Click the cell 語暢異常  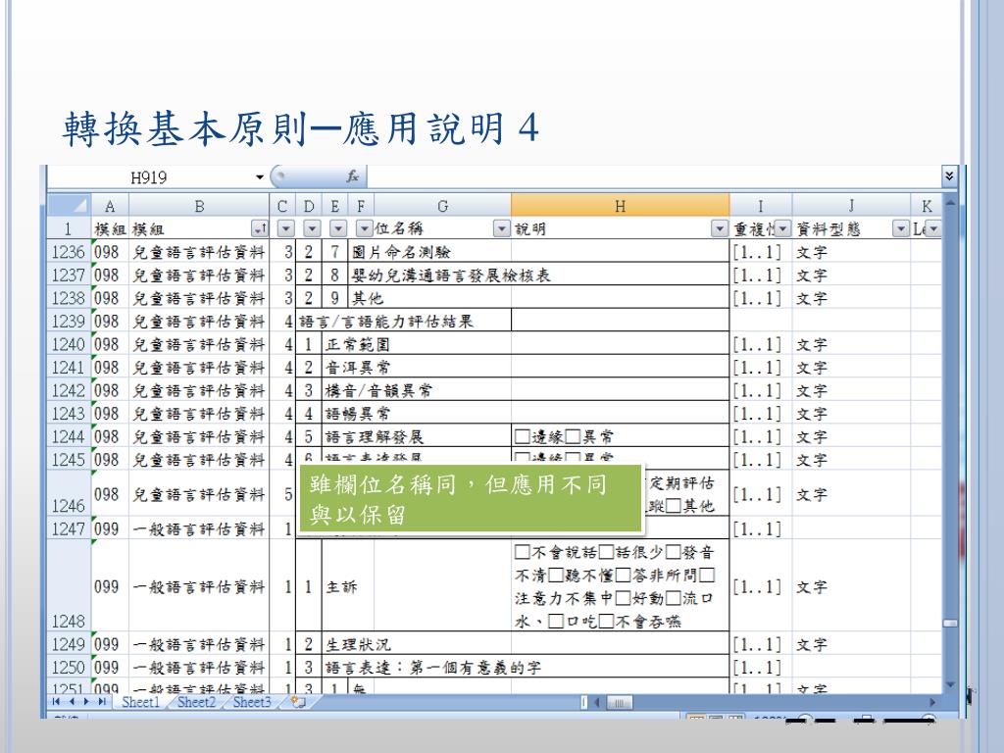[x=416, y=413]
